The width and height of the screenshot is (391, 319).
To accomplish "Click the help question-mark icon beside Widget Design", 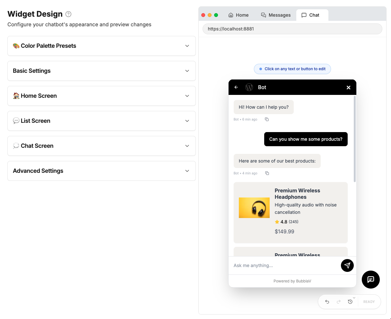I will point(68,14).
